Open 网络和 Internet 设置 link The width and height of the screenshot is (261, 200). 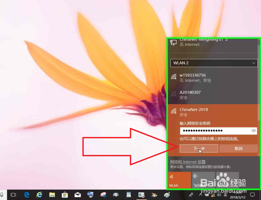pos(187,162)
